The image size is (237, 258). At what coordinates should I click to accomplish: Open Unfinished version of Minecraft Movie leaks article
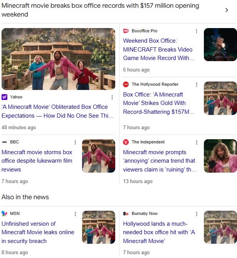point(38,232)
